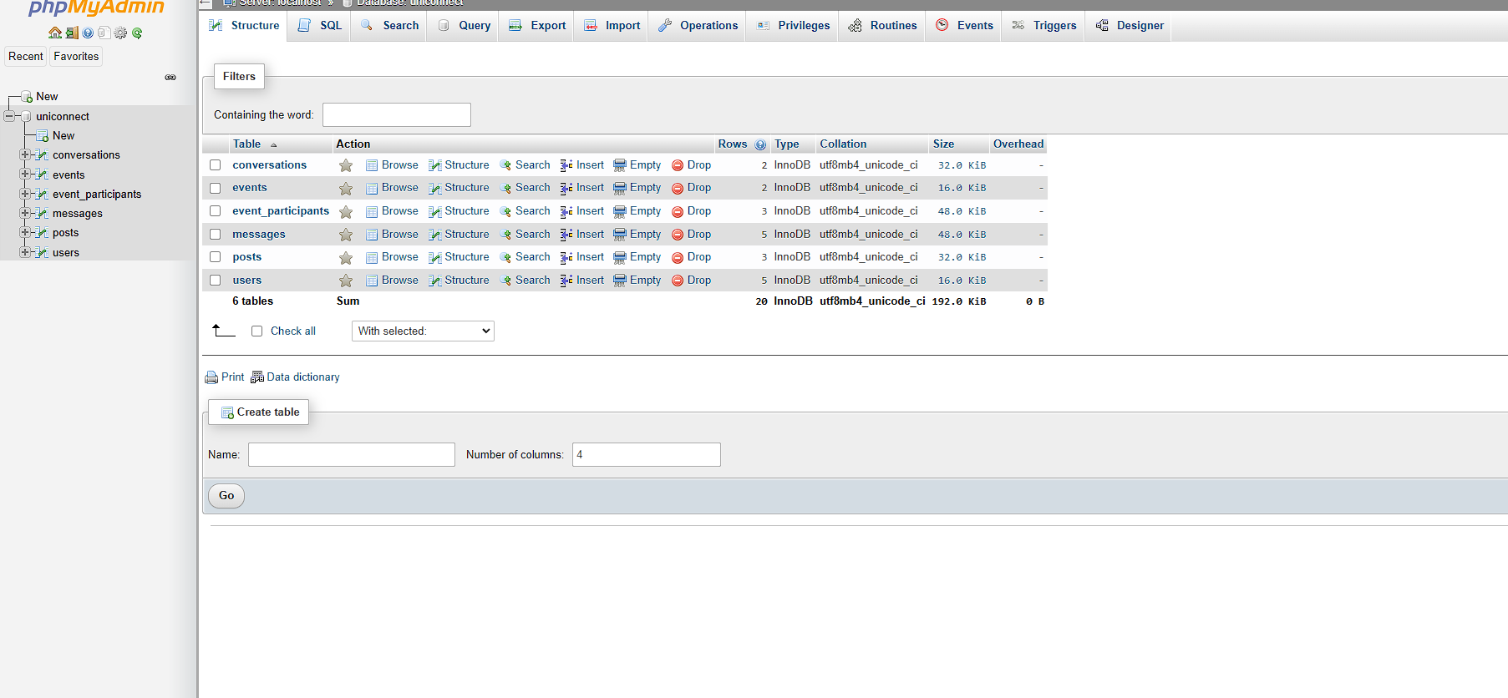This screenshot has height=698, width=1508.
Task: Open navigation panel settings gear icon
Action: (120, 33)
